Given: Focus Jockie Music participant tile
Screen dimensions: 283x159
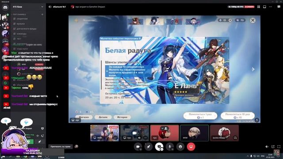Looking at the screenshot, I should (x=224, y=133).
